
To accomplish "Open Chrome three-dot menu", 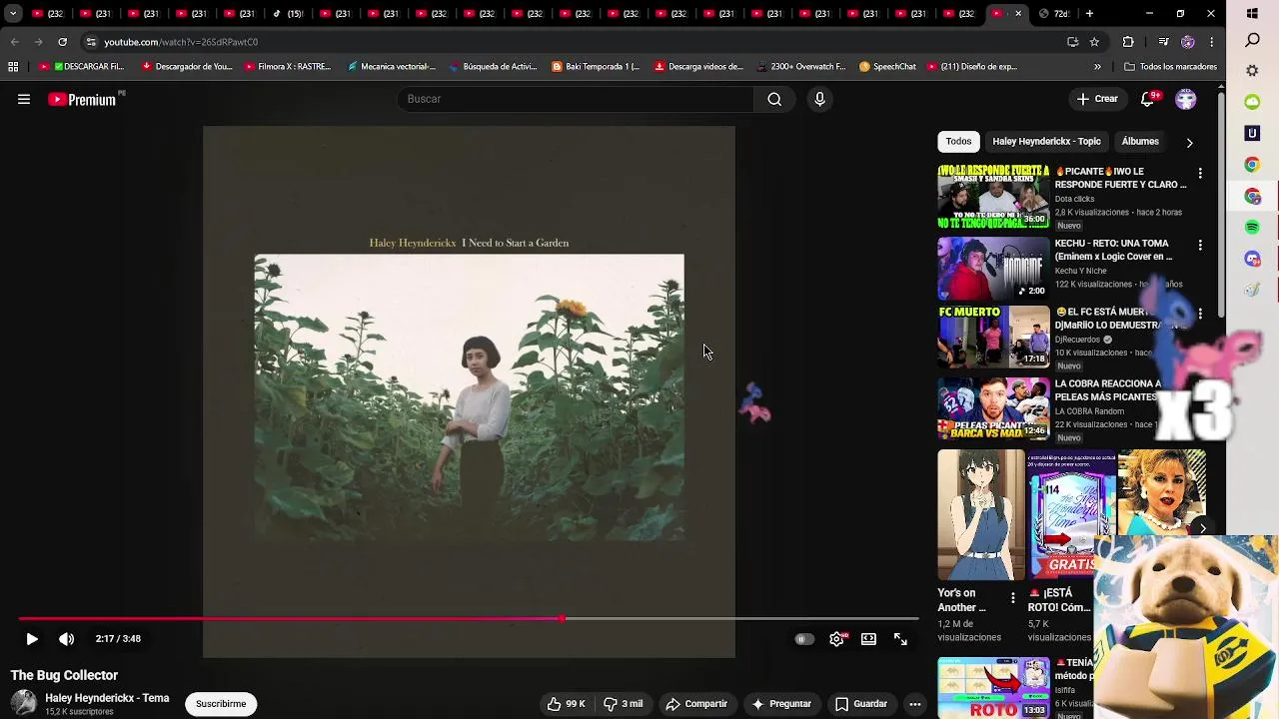I will tap(1212, 42).
